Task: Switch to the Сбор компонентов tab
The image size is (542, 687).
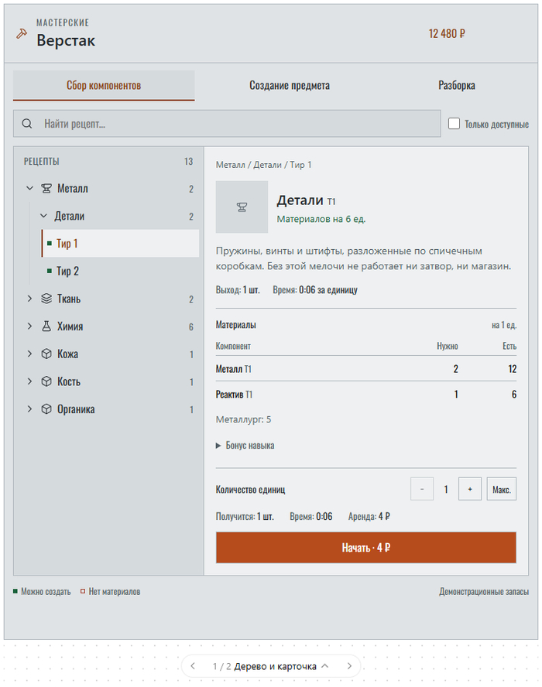Action: pos(104,85)
